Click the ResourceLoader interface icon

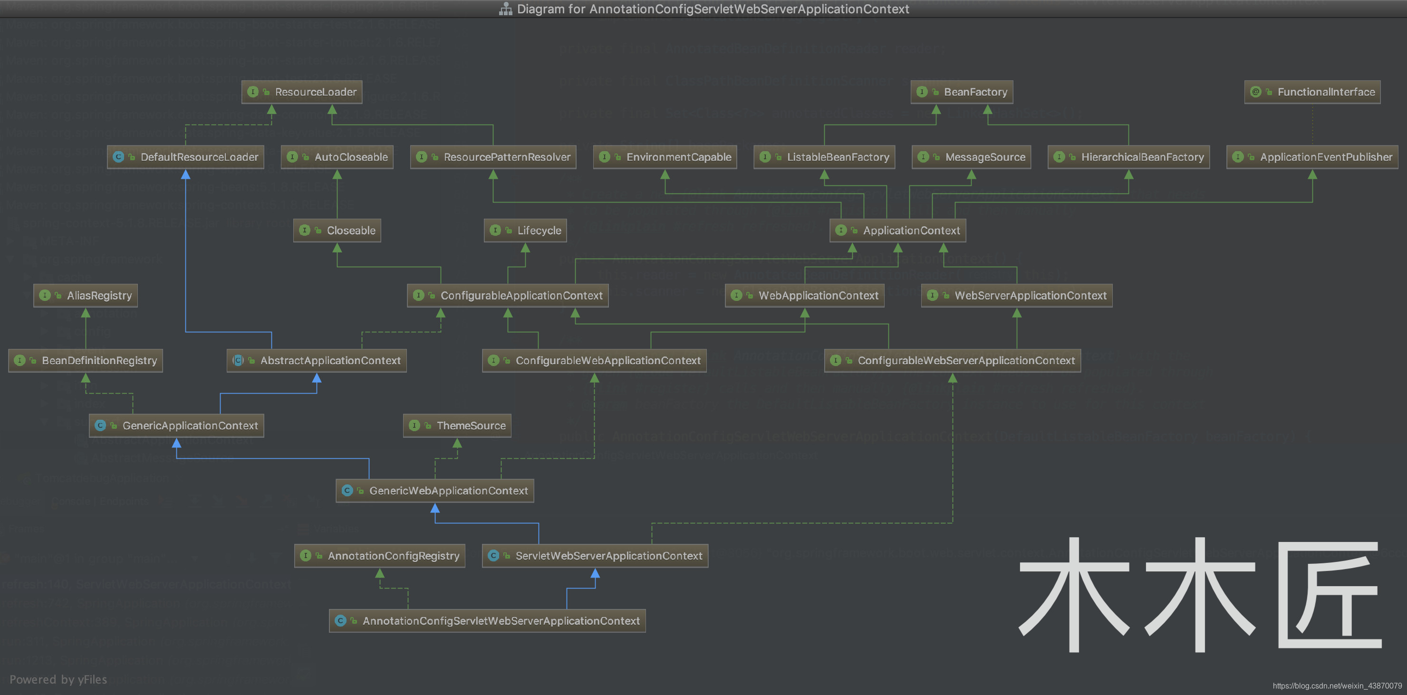(x=256, y=91)
